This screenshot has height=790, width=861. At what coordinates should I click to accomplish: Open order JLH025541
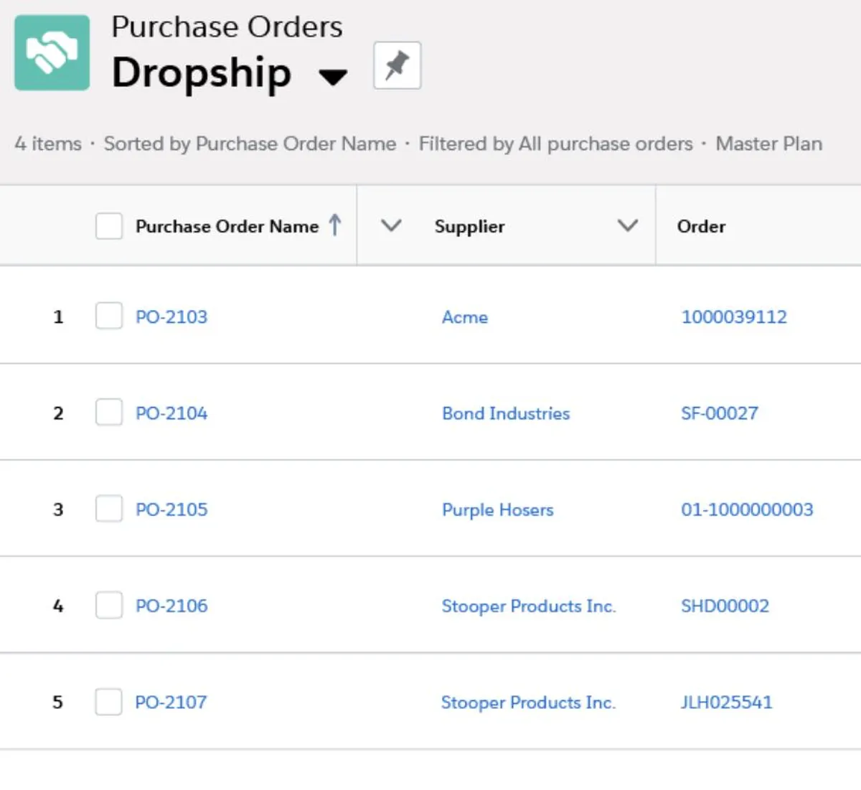(727, 702)
